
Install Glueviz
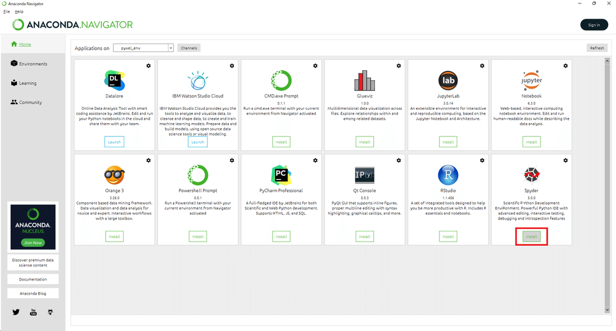point(364,142)
